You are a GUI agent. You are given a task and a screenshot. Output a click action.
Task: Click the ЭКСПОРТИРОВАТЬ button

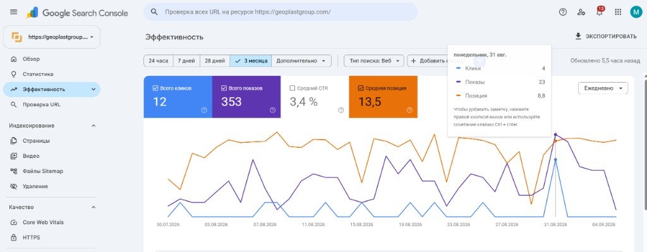pos(606,36)
